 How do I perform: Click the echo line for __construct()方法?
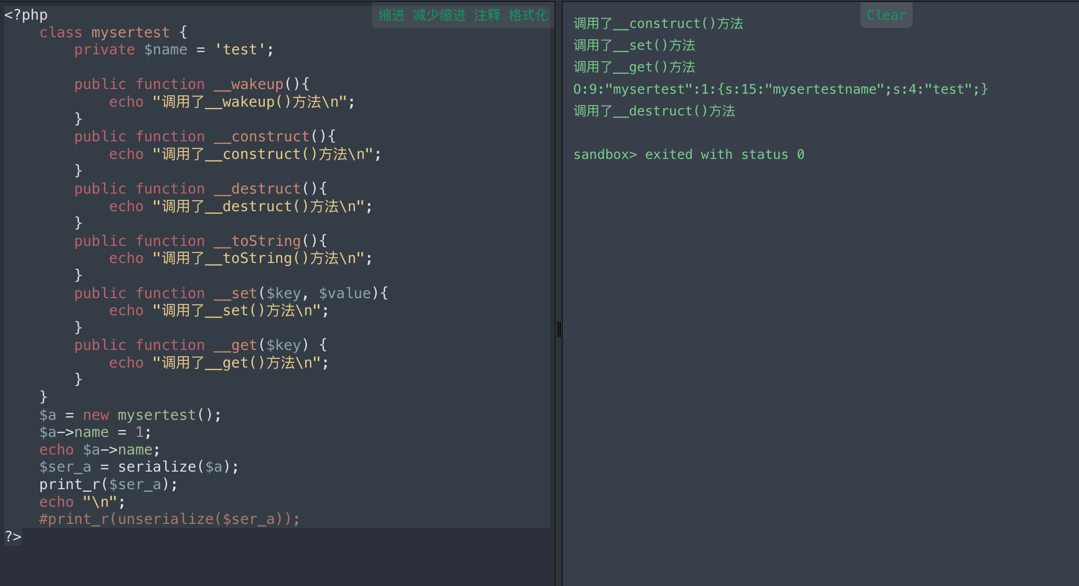click(245, 154)
